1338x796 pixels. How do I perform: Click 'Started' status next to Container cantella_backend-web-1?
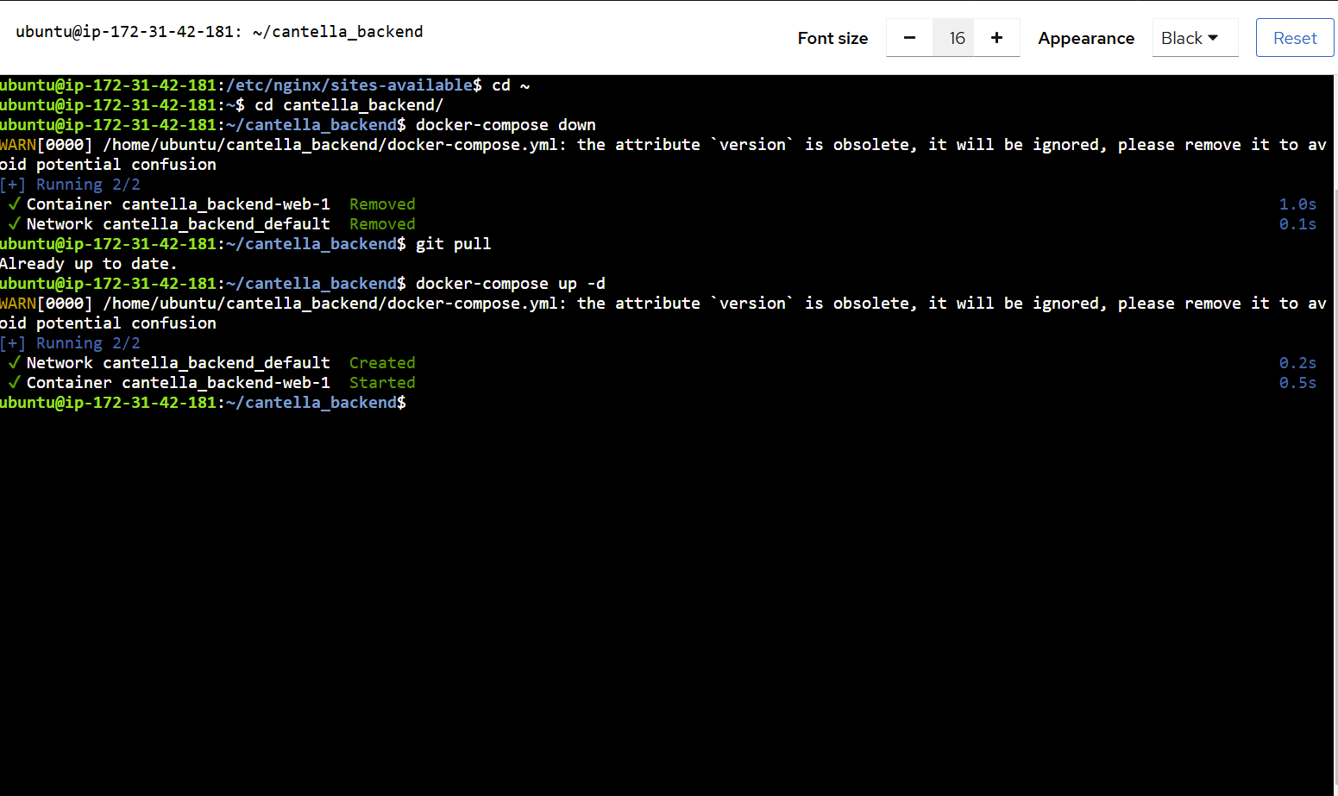point(382,383)
